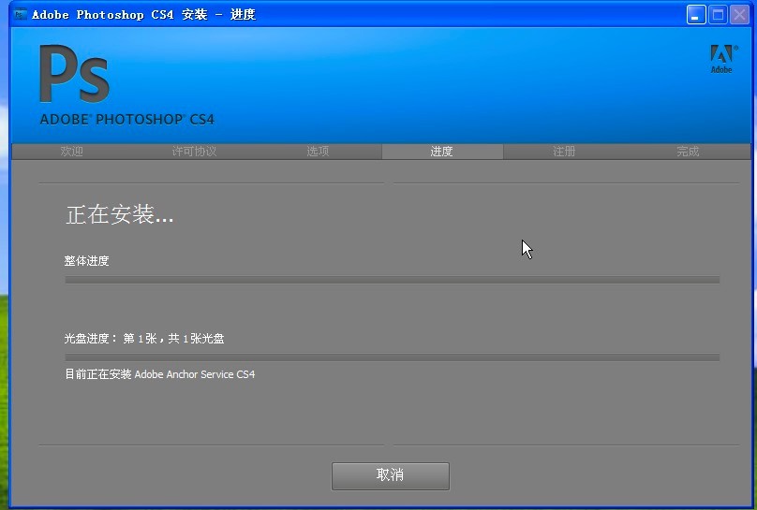This screenshot has width=757, height=510.
Task: Select the 进度 step tab
Action: tap(442, 152)
